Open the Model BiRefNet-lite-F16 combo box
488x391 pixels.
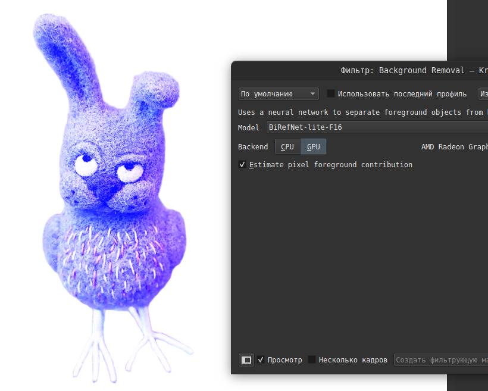point(377,127)
